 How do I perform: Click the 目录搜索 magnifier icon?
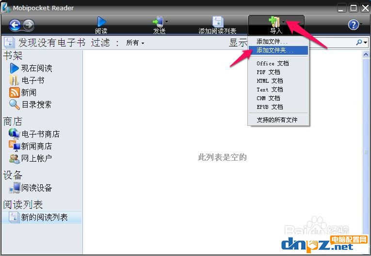14,105
